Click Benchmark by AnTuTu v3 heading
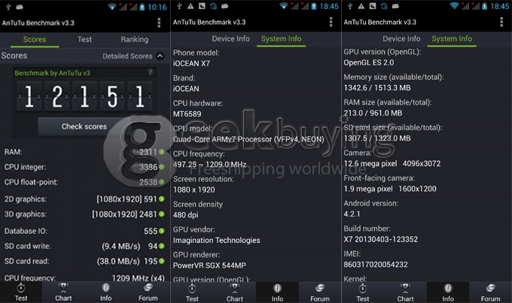Viewport: 512px width, 303px height. tap(52, 73)
